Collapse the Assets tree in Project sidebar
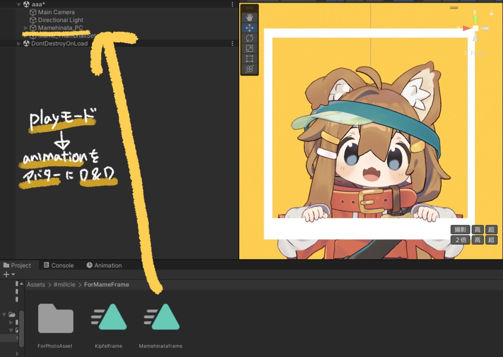This screenshot has height=357, width=503. pos(4,315)
